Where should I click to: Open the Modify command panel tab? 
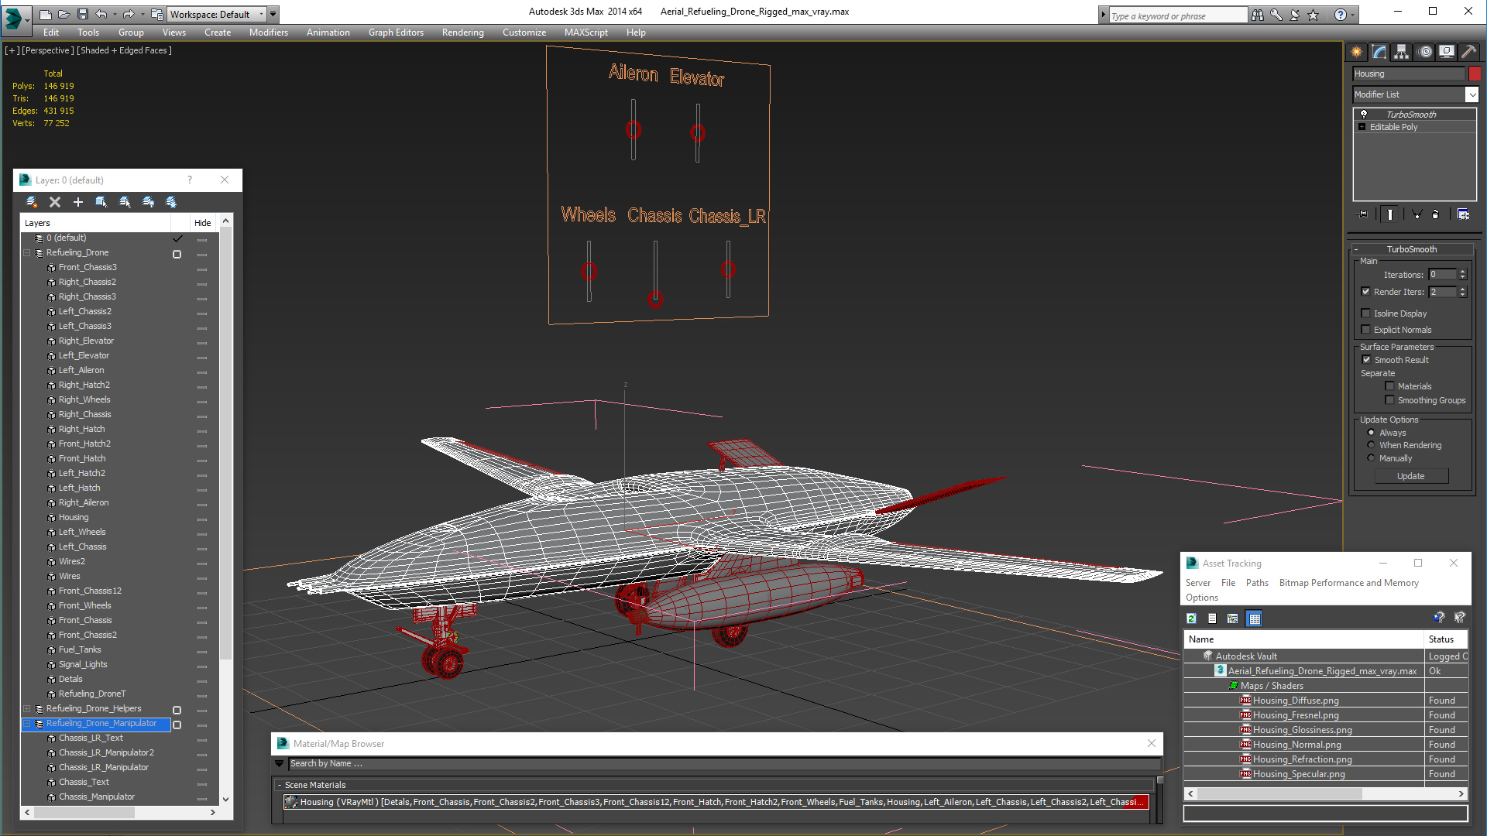pos(1379,52)
